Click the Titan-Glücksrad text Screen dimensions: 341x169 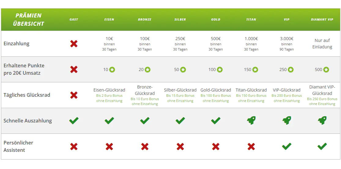tap(251, 90)
